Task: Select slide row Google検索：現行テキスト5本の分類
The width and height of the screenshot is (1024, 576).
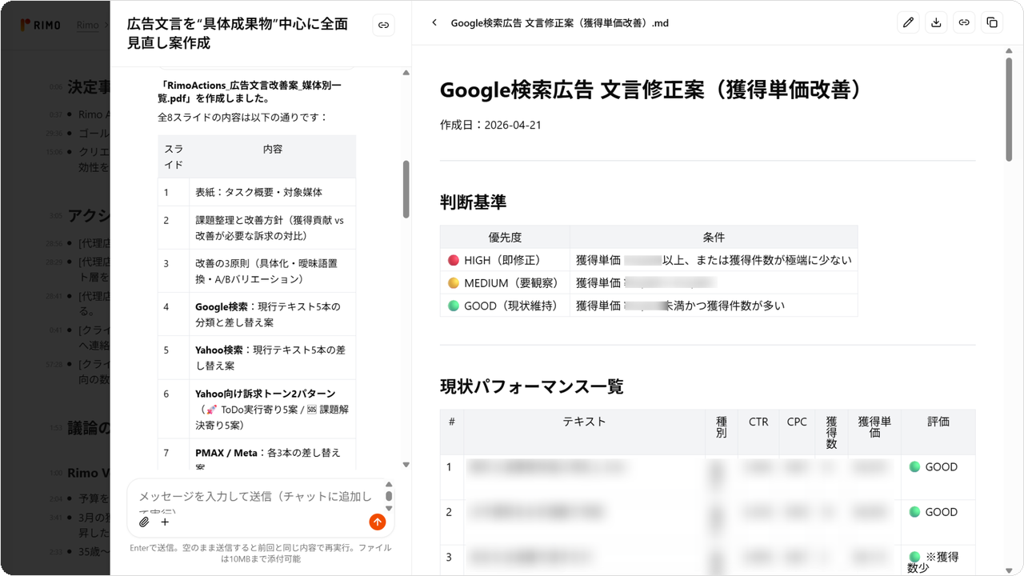Action: pos(257,314)
